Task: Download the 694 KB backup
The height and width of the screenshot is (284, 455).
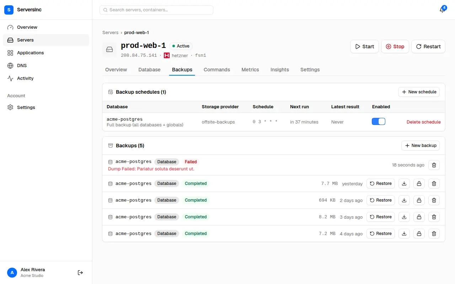Action: (404, 200)
